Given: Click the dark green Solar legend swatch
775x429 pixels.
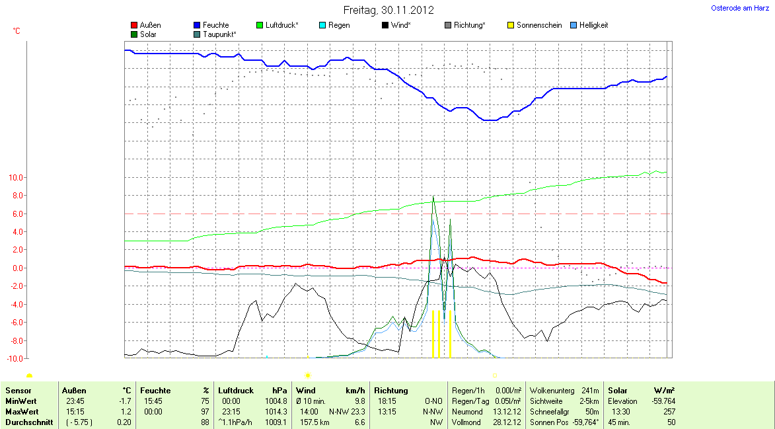Looking at the screenshot, I should [134, 34].
